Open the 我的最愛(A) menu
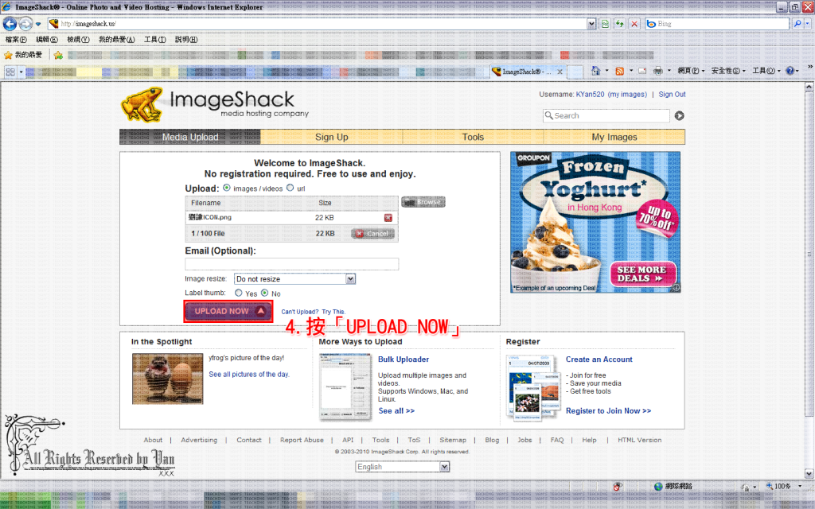The image size is (815, 509). pyautogui.click(x=116, y=40)
